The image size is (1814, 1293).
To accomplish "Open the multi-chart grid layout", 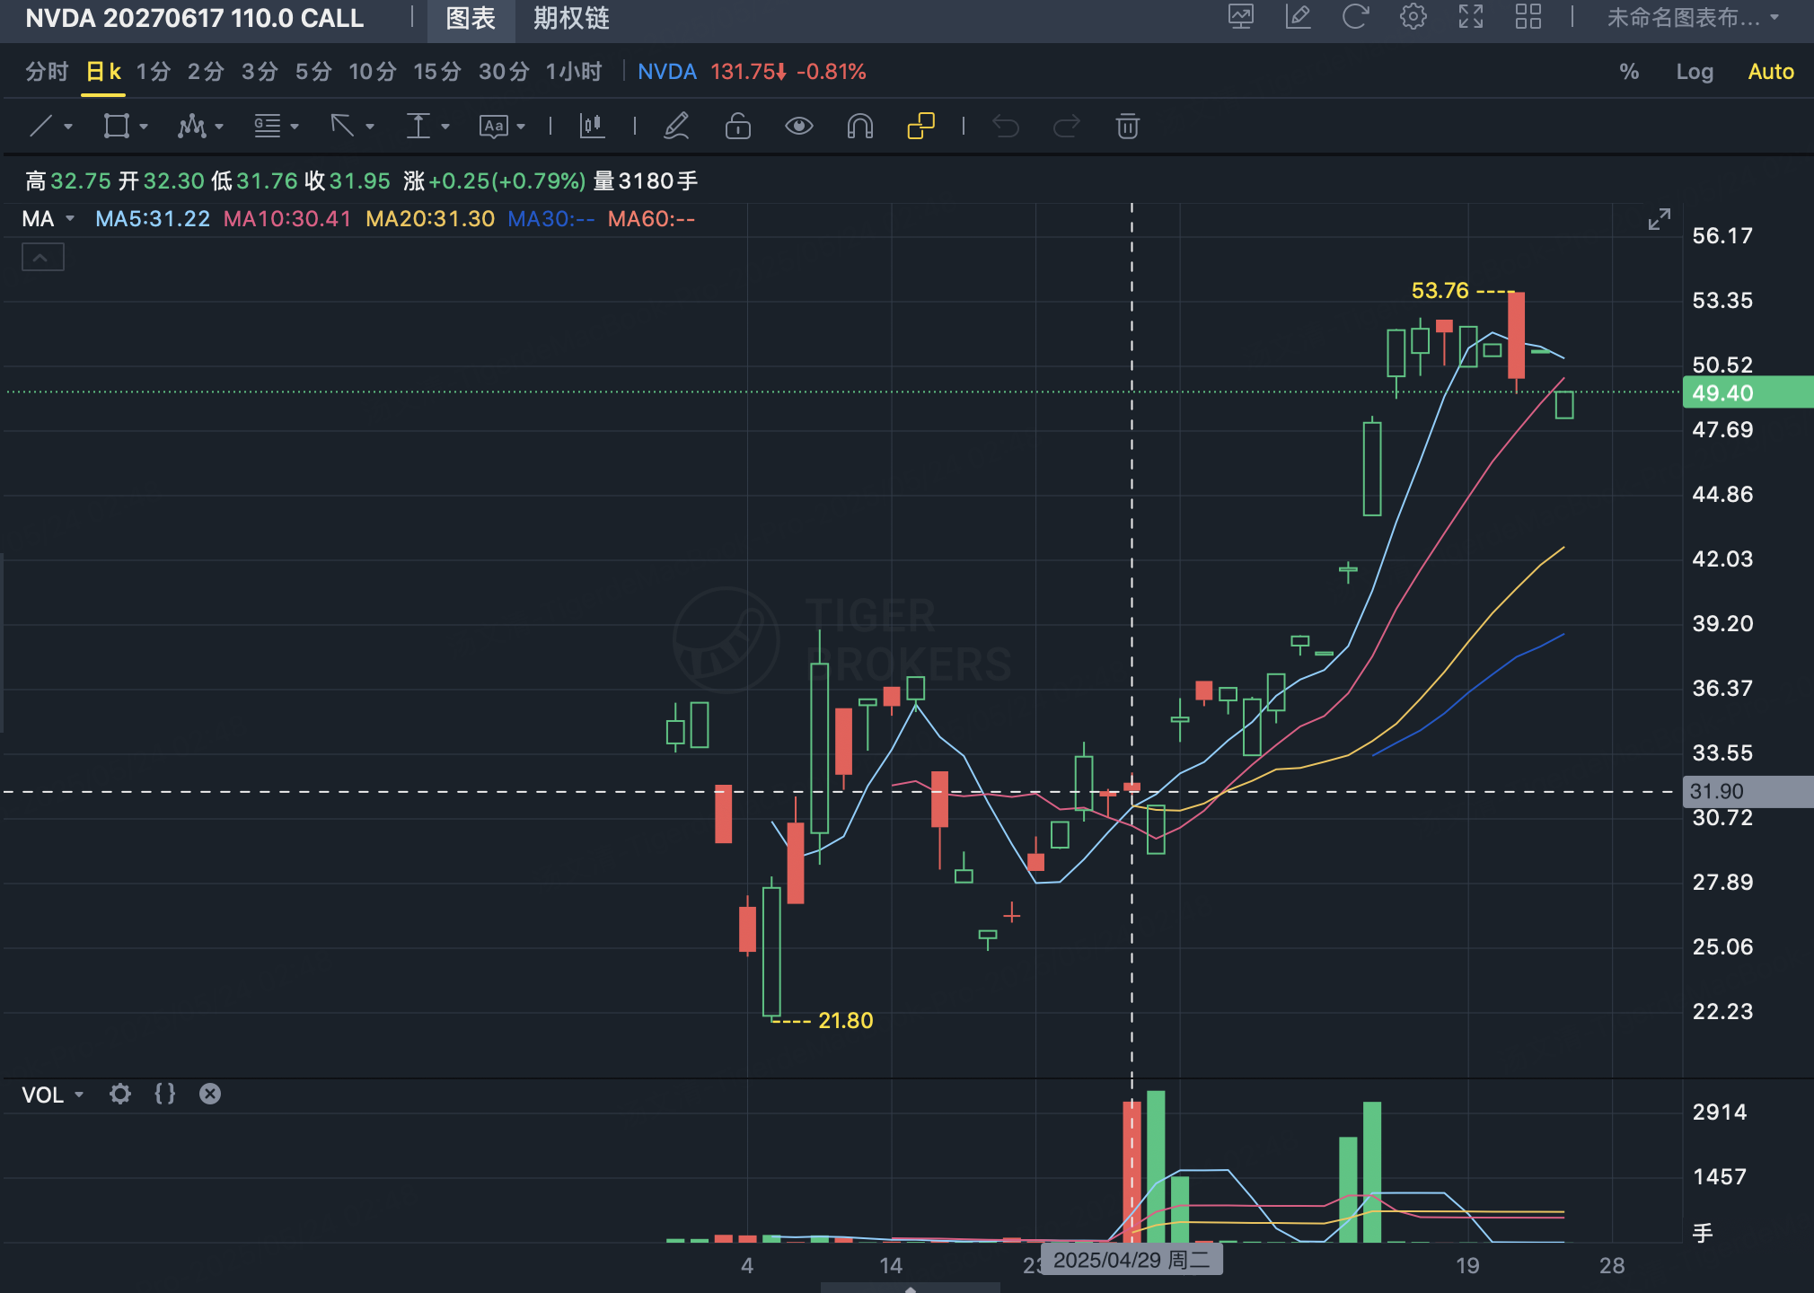I will click(1528, 17).
